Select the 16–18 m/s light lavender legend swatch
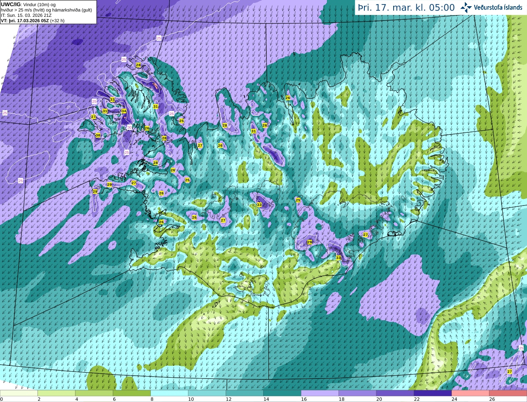 [x=320, y=393]
